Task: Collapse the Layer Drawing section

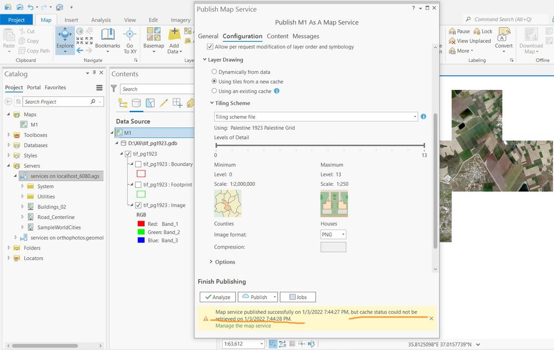Action: (205, 59)
